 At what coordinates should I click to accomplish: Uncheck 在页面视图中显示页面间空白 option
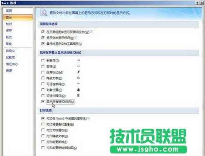[43, 32]
